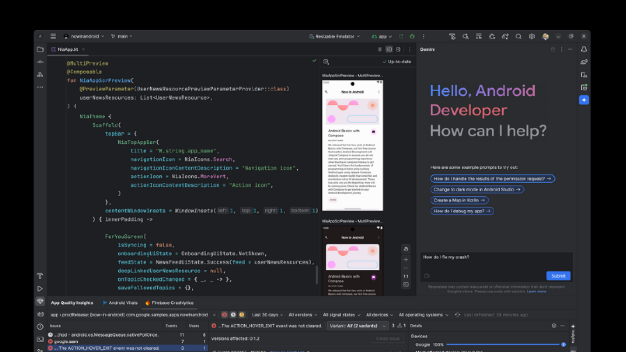The height and width of the screenshot is (352, 626).
Task: Open the Resizable Emulator device dropdown
Action: [x=335, y=37]
